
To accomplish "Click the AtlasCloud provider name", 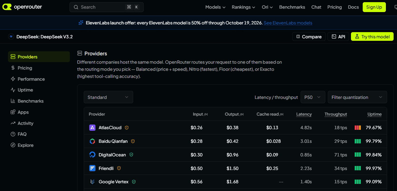I will pyautogui.click(x=110, y=128).
